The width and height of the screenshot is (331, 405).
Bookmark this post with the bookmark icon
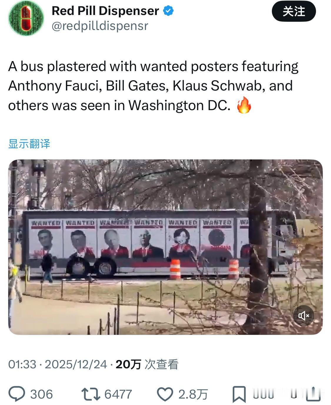239,394
